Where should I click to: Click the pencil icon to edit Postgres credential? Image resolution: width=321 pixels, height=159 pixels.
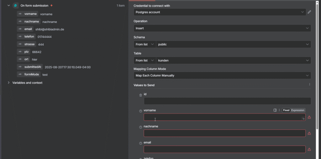(x=309, y=12)
